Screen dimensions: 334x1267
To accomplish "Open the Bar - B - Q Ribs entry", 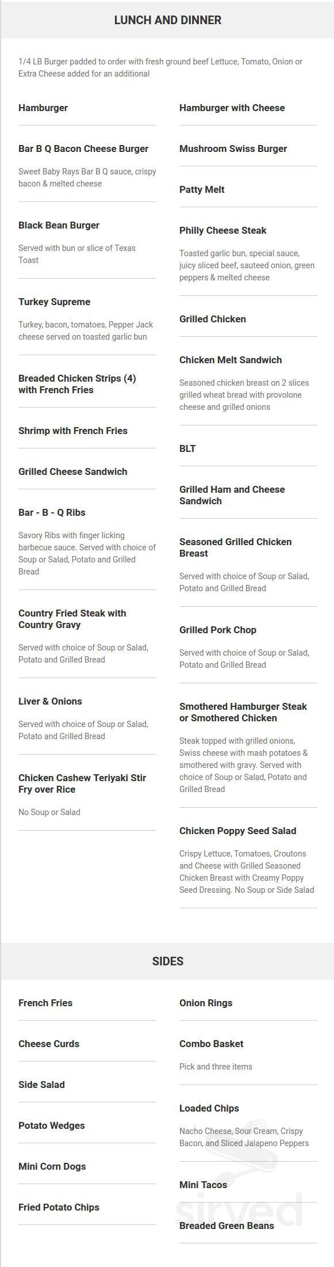I will (x=52, y=512).
